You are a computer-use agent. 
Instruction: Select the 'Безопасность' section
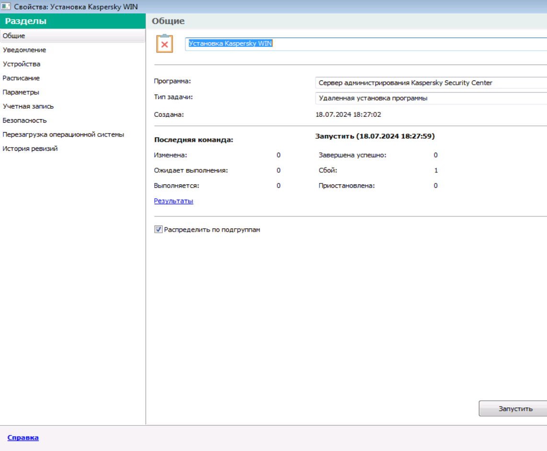tap(25, 121)
